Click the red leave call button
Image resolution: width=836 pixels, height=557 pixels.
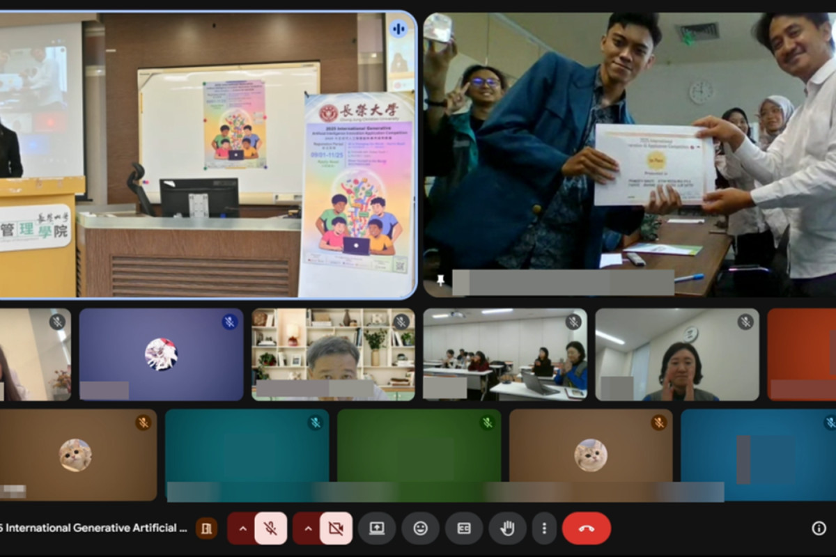(587, 528)
